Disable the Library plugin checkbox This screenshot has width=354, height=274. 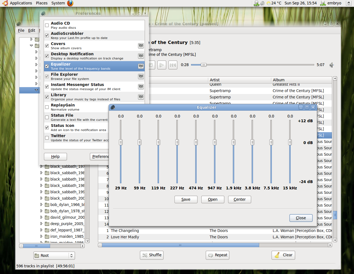click(47, 97)
